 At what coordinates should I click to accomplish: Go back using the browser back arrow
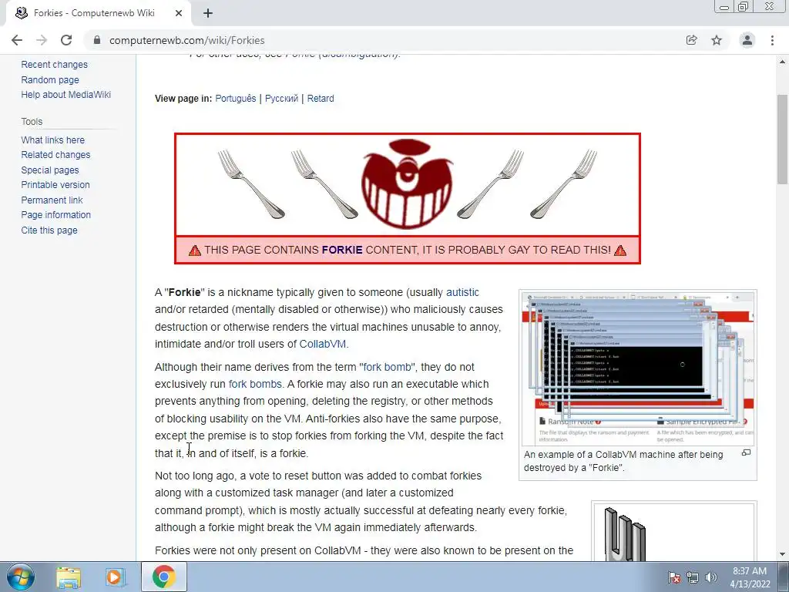(x=17, y=40)
